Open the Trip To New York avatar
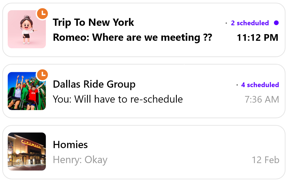 point(27,29)
